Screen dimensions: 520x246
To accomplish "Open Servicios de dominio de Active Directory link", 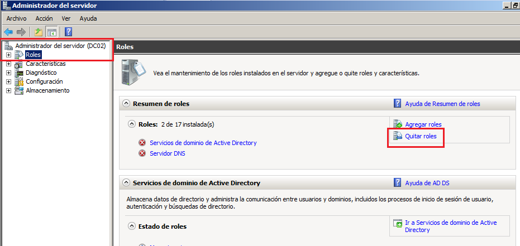I will 203,143.
